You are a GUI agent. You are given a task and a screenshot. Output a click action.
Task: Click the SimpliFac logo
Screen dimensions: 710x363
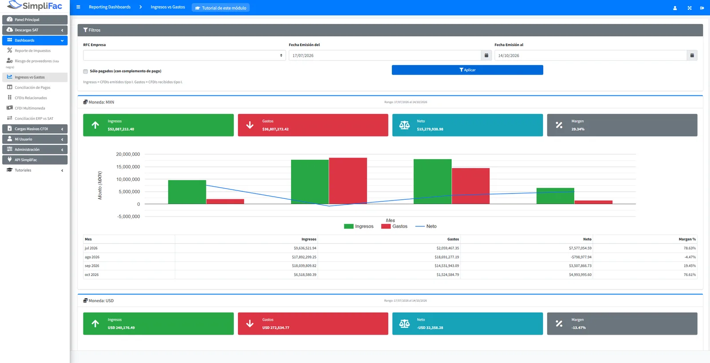click(x=35, y=6)
